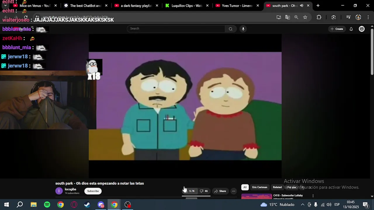The width and height of the screenshot is (374, 210).
Task: Select the All filter chip
Action: pyautogui.click(x=245, y=187)
